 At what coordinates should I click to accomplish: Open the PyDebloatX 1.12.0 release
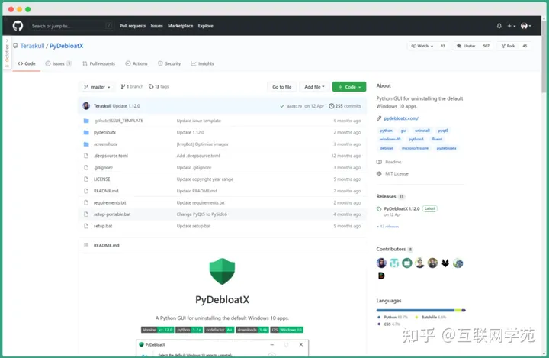(402, 208)
